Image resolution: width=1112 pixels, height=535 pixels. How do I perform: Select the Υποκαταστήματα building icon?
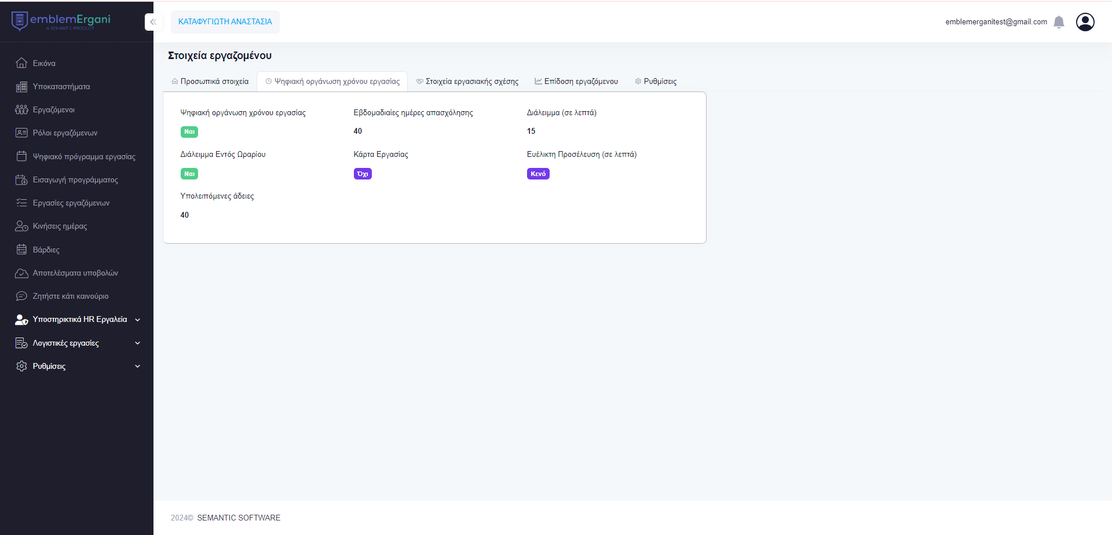point(21,87)
